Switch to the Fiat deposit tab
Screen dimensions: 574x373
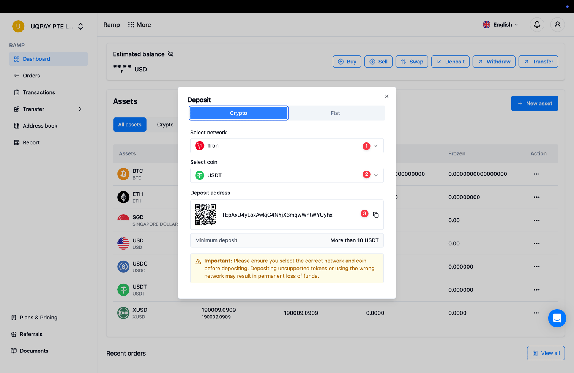click(335, 113)
